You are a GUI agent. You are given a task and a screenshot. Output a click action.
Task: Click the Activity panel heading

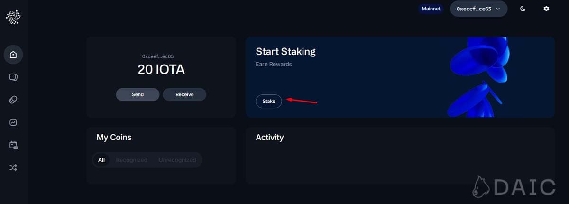point(269,138)
